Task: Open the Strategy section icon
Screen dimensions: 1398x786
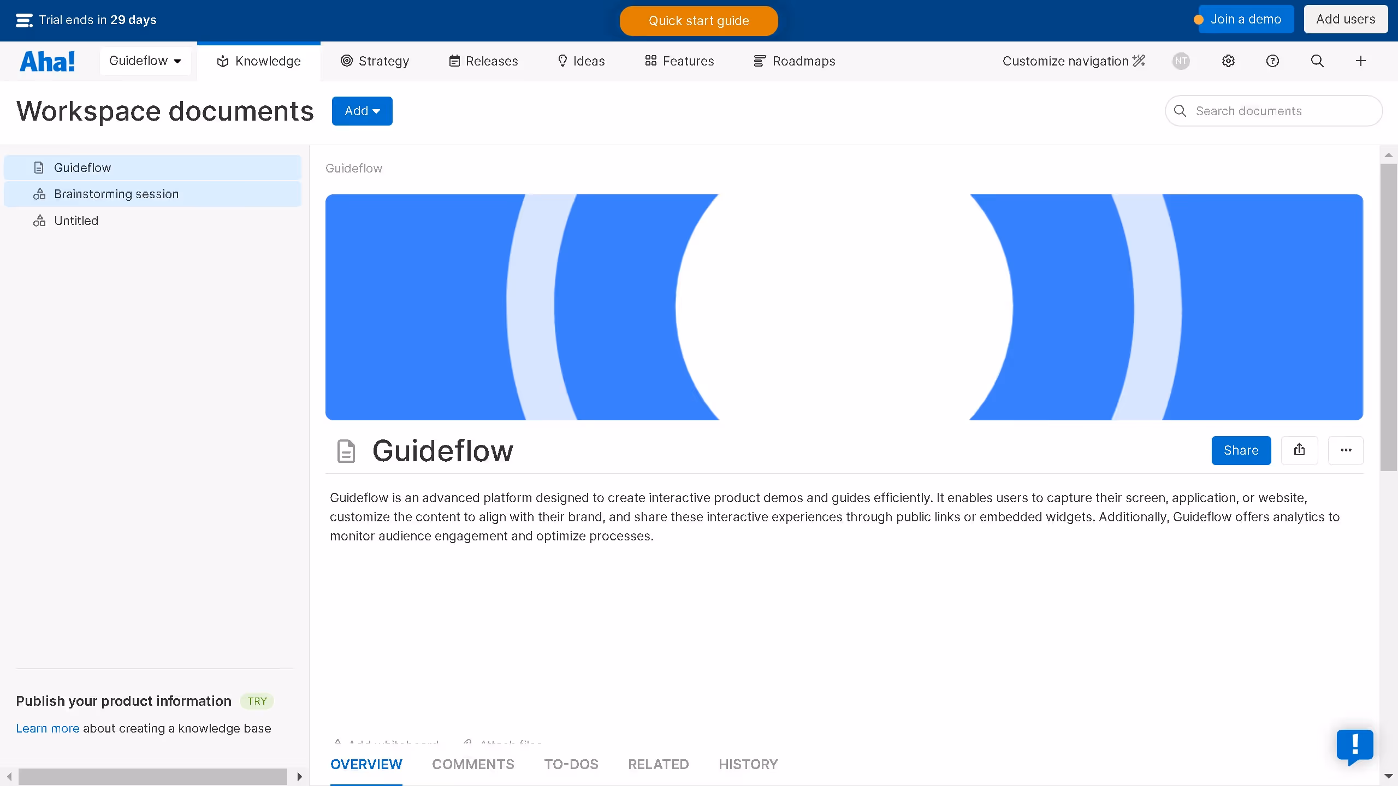Action: click(346, 61)
